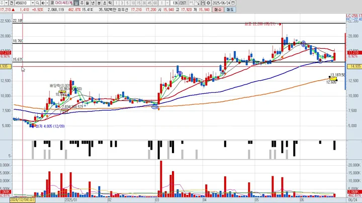The height and width of the screenshot is (203, 362).
Task: Click the chart tools icon left of add-indicator
Action: (192, 3)
